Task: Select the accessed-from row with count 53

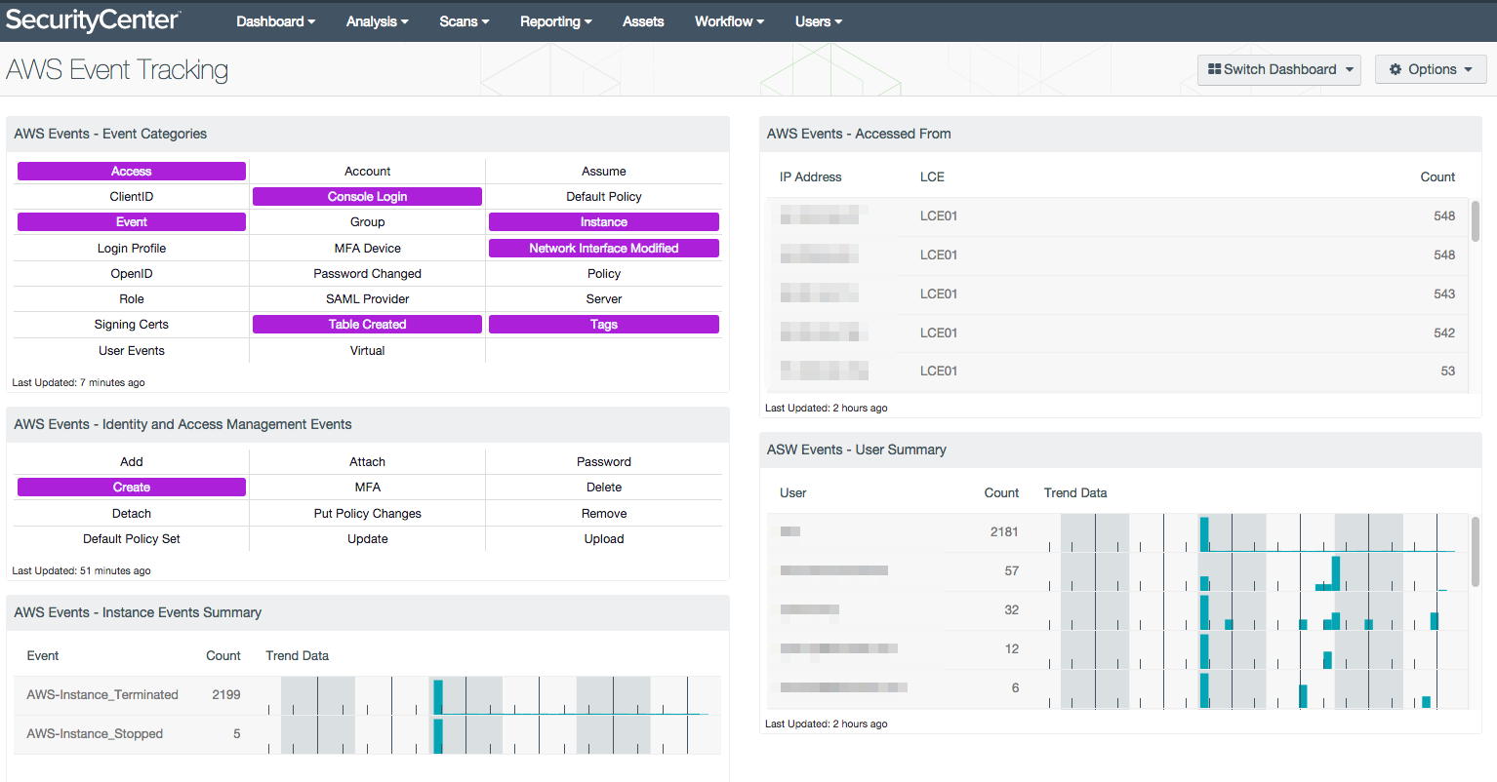Action: point(1117,372)
